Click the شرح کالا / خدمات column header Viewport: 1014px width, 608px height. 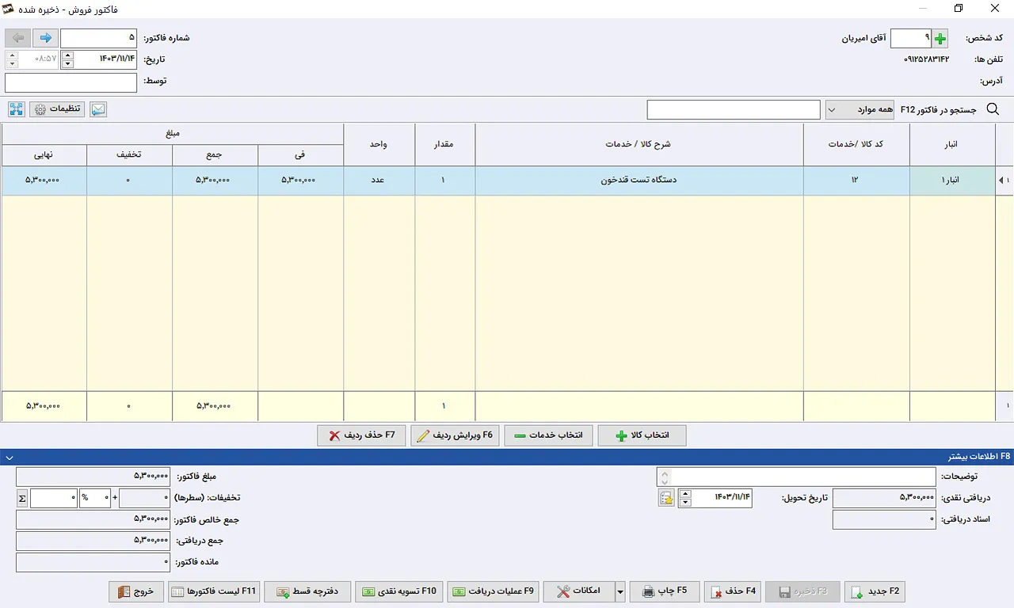639,145
